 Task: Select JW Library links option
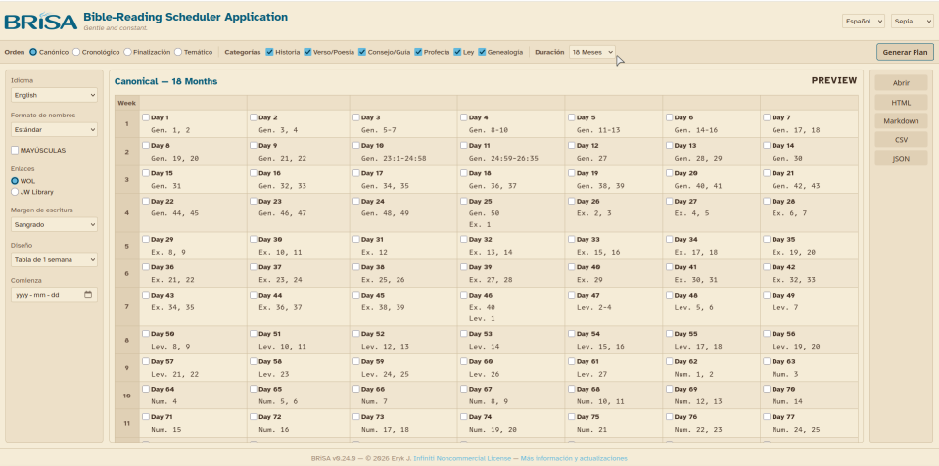pos(15,192)
